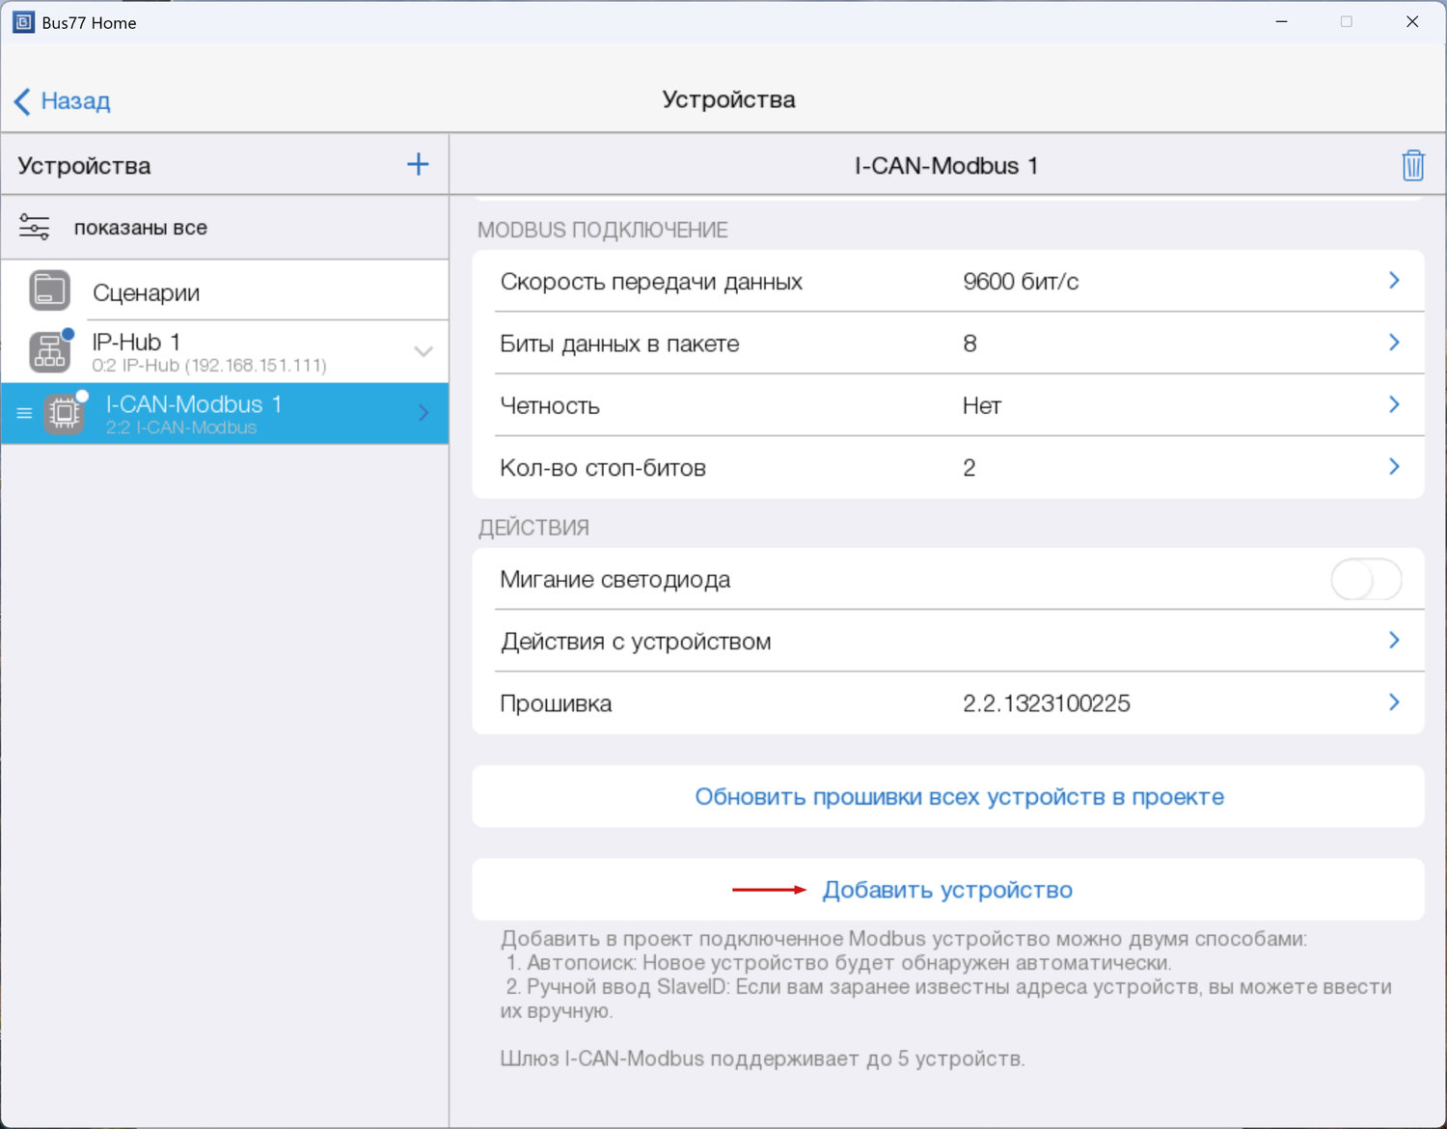
Task: Click Обновить прошивки всех устройств в проекте
Action: [959, 797]
